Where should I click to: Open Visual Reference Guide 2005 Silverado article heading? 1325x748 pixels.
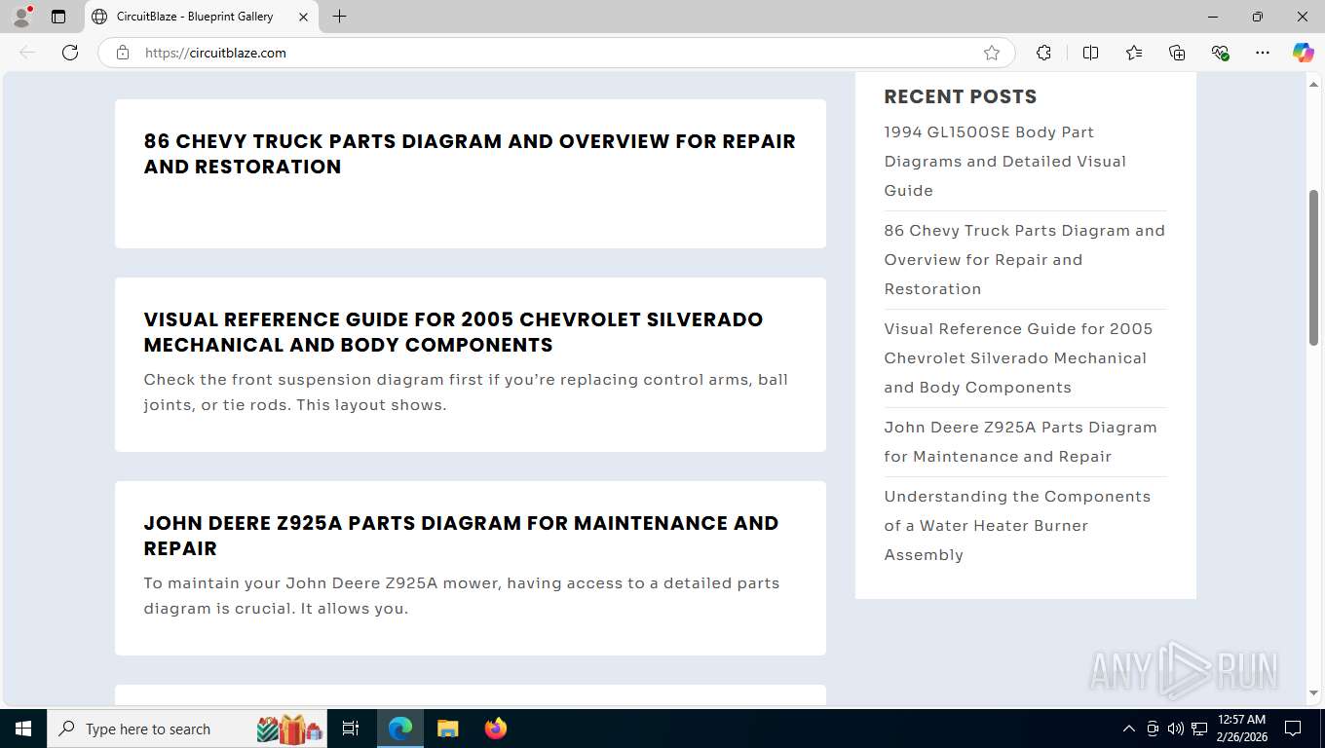(x=453, y=332)
